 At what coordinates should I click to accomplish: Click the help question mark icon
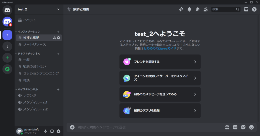click(254, 9)
